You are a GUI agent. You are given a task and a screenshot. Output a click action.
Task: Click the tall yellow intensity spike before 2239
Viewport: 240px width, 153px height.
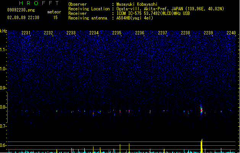(201, 146)
